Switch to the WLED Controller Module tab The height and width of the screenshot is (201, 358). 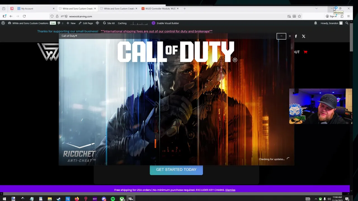pos(160,9)
